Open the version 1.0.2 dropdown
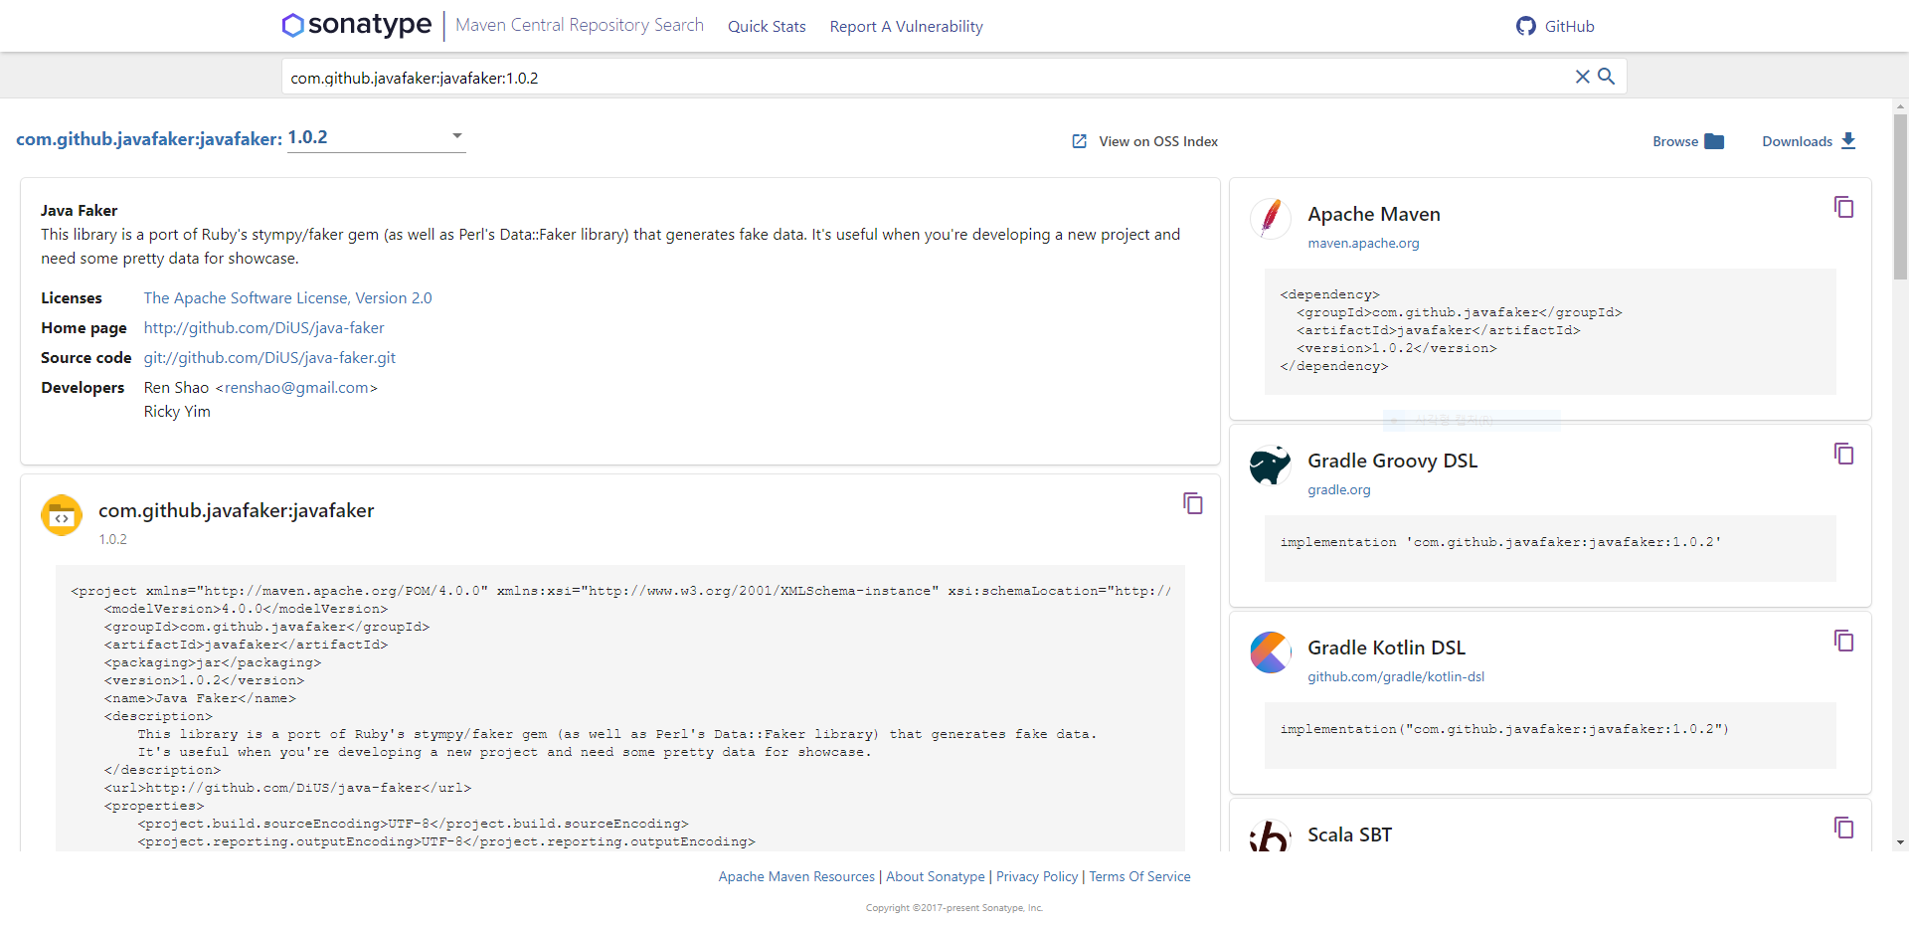 point(376,137)
